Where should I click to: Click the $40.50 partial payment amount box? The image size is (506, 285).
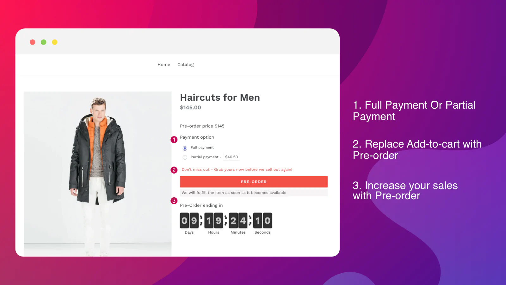[231, 157]
